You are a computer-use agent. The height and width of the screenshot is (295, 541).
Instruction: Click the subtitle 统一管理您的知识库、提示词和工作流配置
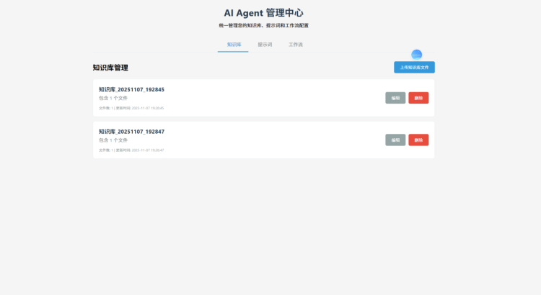[x=263, y=25]
